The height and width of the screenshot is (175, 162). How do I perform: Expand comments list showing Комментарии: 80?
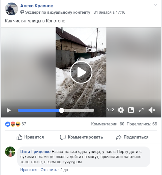click(108, 124)
